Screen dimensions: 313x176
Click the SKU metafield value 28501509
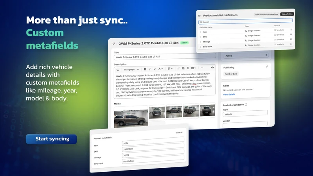(153, 147)
